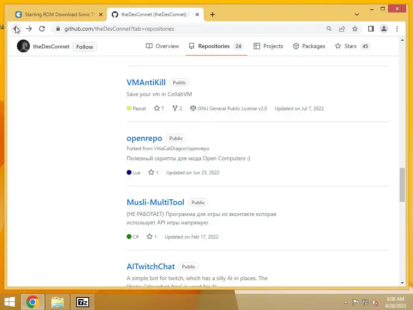Open the VMAntiKill repository

pyautogui.click(x=146, y=82)
